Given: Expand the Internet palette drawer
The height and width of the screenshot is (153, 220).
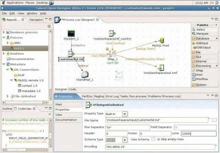Looking at the screenshot, I should click(x=205, y=61).
